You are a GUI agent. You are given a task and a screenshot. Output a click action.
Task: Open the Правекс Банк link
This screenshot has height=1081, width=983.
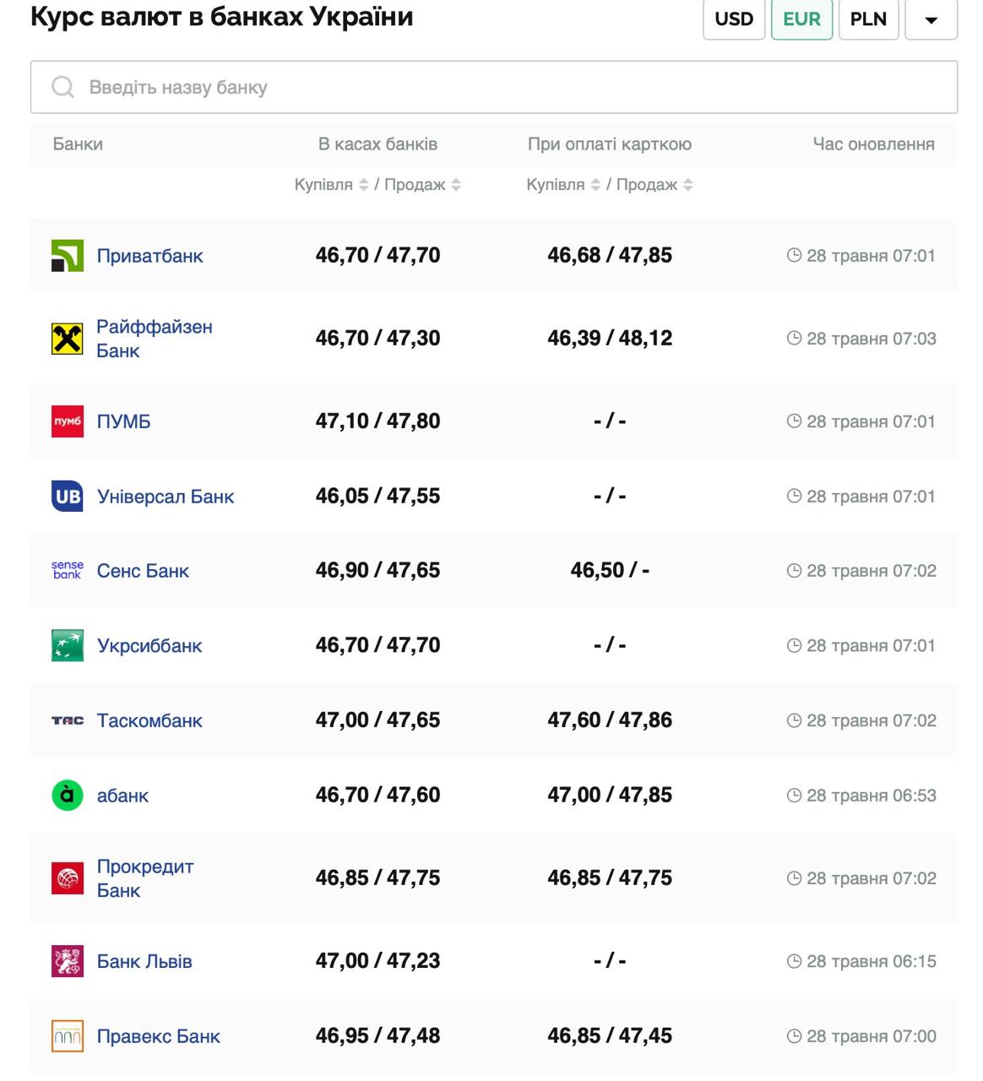point(158,1036)
